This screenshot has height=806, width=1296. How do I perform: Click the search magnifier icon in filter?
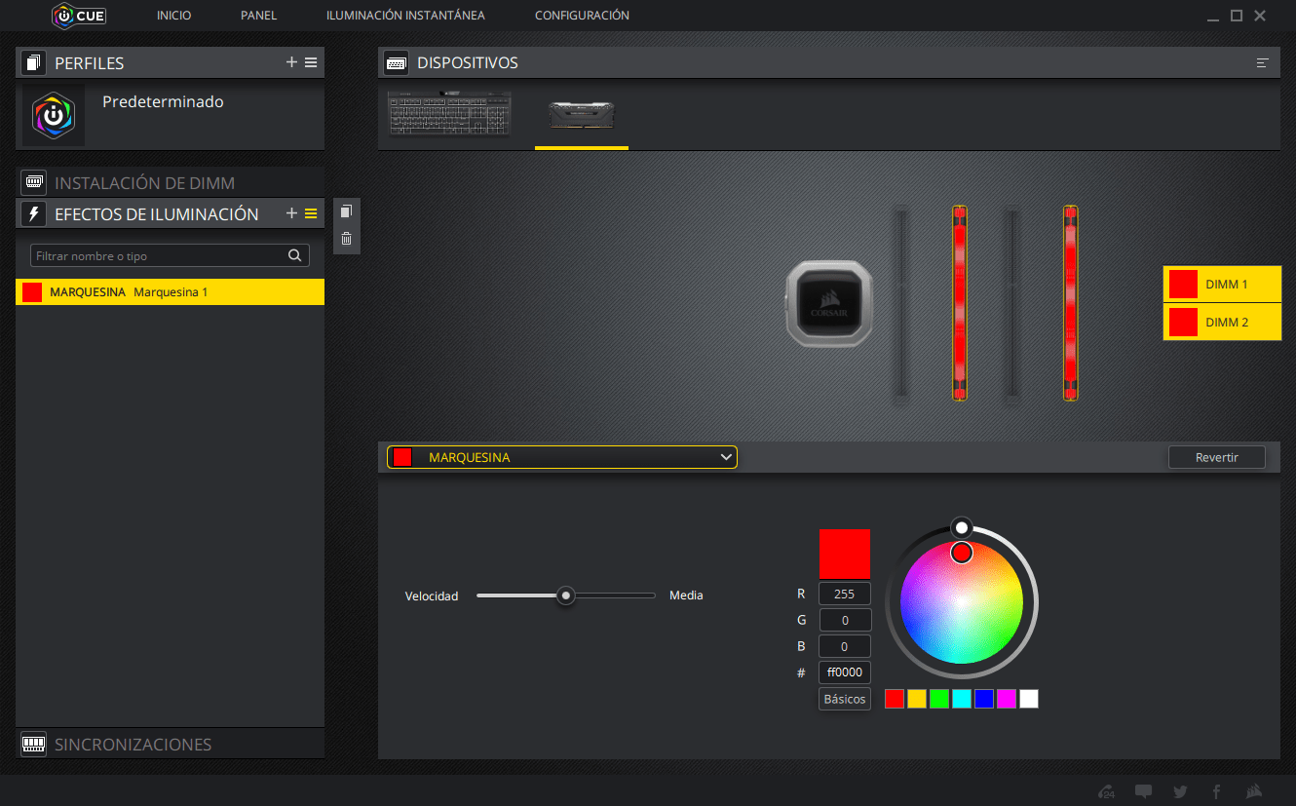[294, 255]
